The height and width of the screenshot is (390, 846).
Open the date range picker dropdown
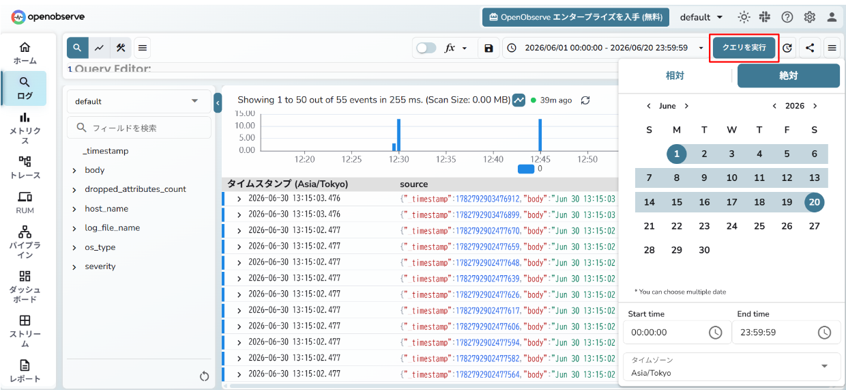[x=606, y=48]
